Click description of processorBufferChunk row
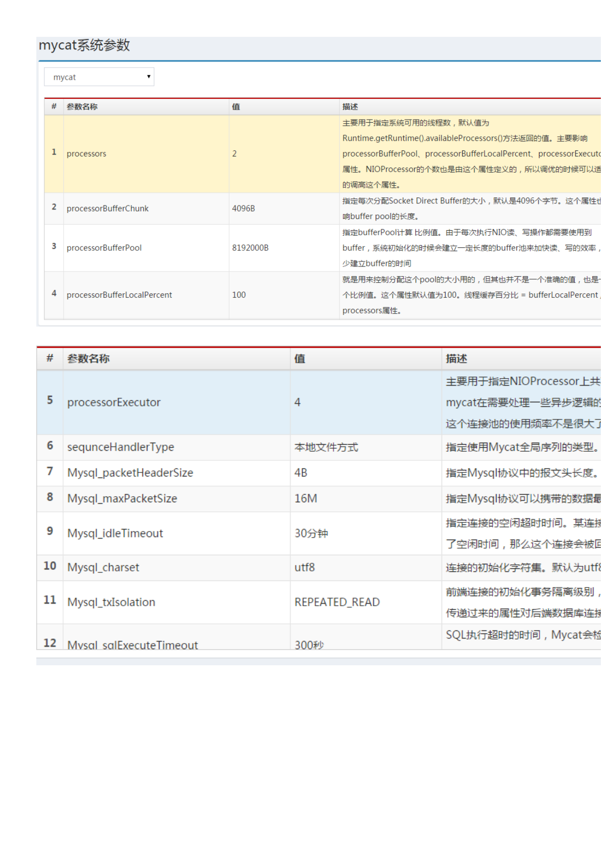This screenshot has height=850, width=601. tap(471, 208)
